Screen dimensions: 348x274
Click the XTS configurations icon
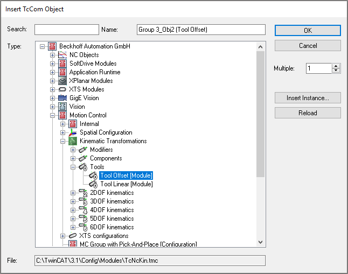pos(73,236)
